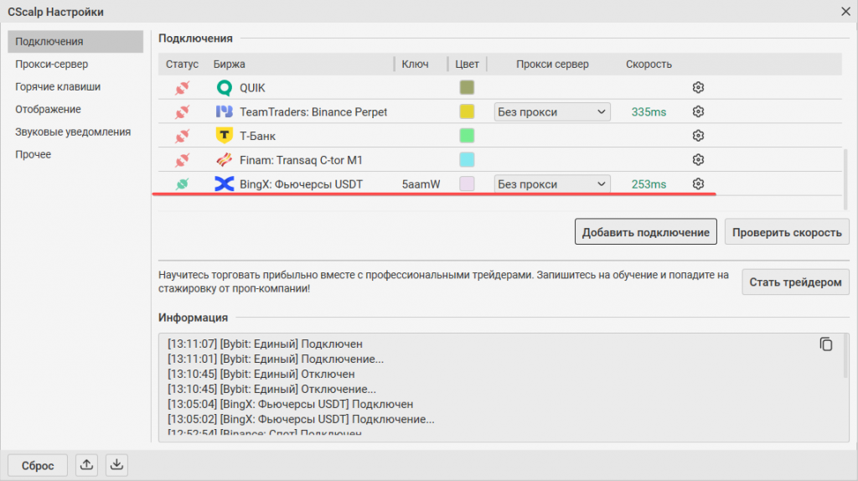858x481 pixels.
Task: Expand the proxy dropdown for BingX Фьючерсы
Action: tap(552, 184)
